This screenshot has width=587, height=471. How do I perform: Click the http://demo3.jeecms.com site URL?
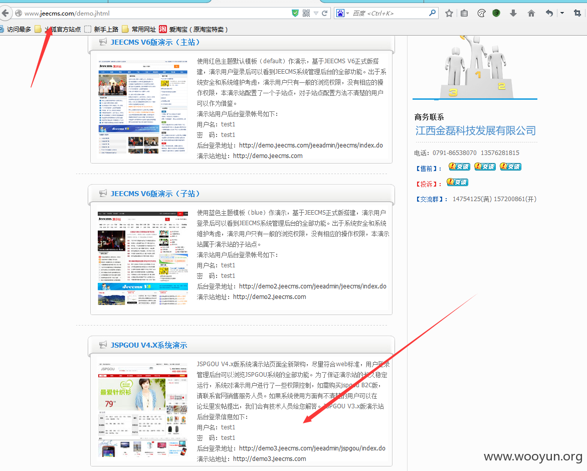click(x=270, y=458)
